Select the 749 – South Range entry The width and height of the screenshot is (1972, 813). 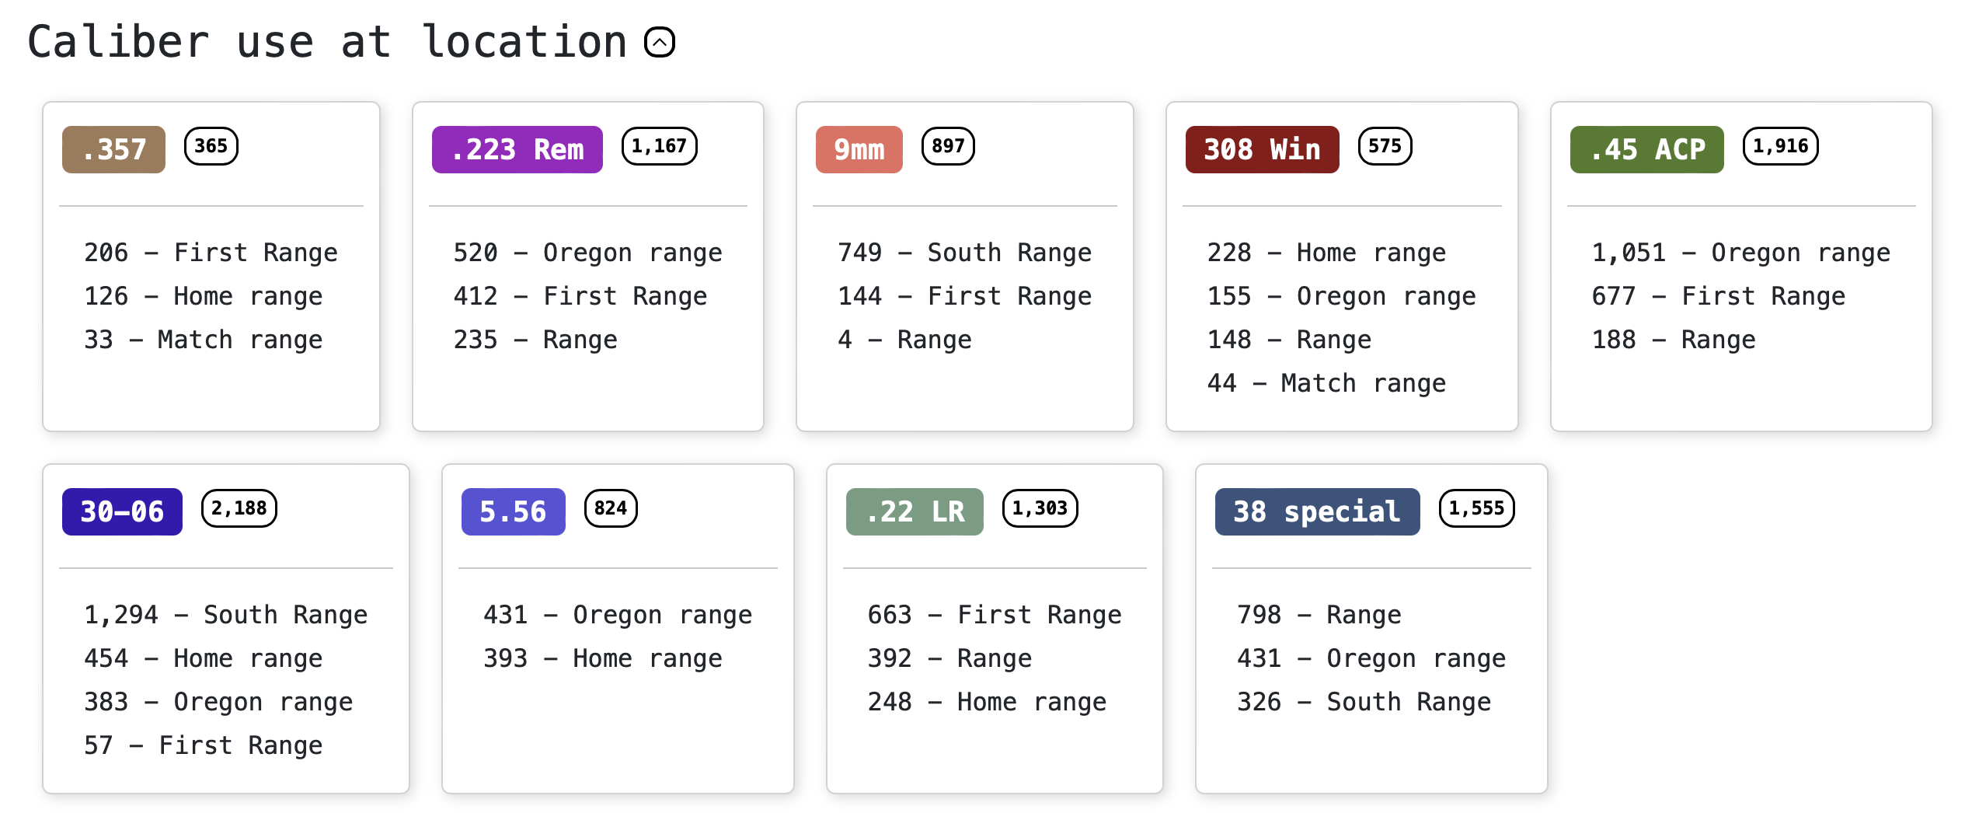(x=965, y=253)
